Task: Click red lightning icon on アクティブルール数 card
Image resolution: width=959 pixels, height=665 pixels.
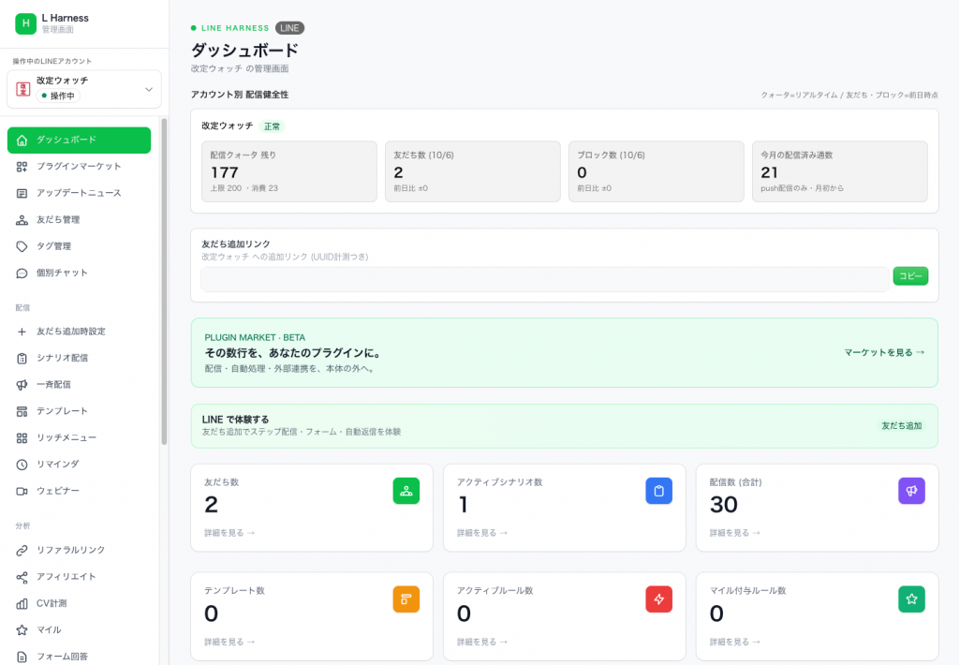Action: pos(658,598)
